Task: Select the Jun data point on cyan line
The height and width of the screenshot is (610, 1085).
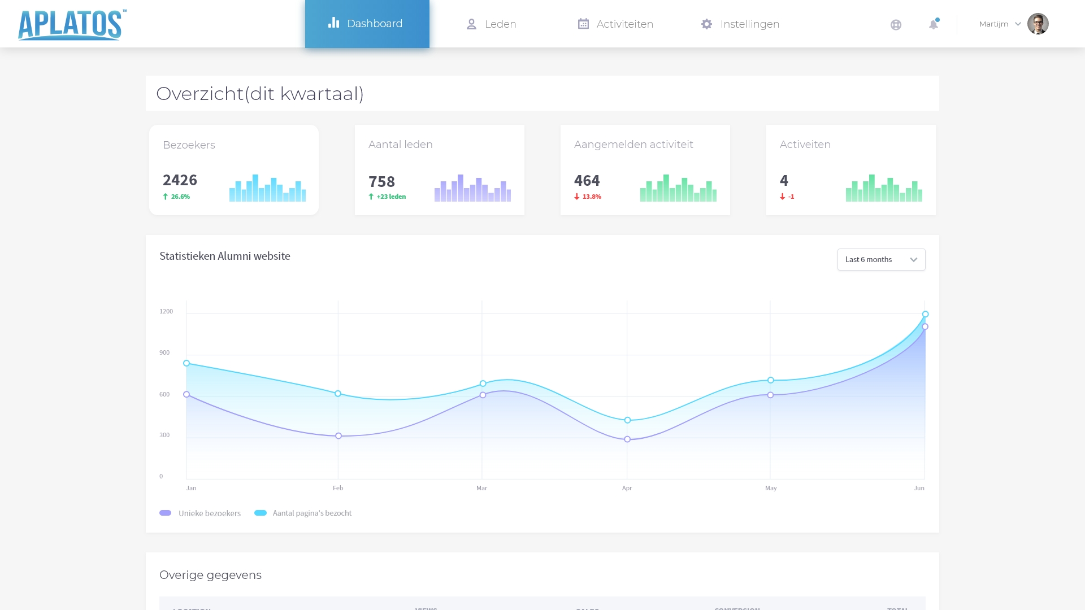Action: [925, 314]
